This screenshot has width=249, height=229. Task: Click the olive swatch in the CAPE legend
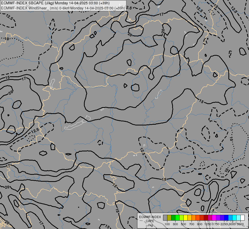click(169, 218)
